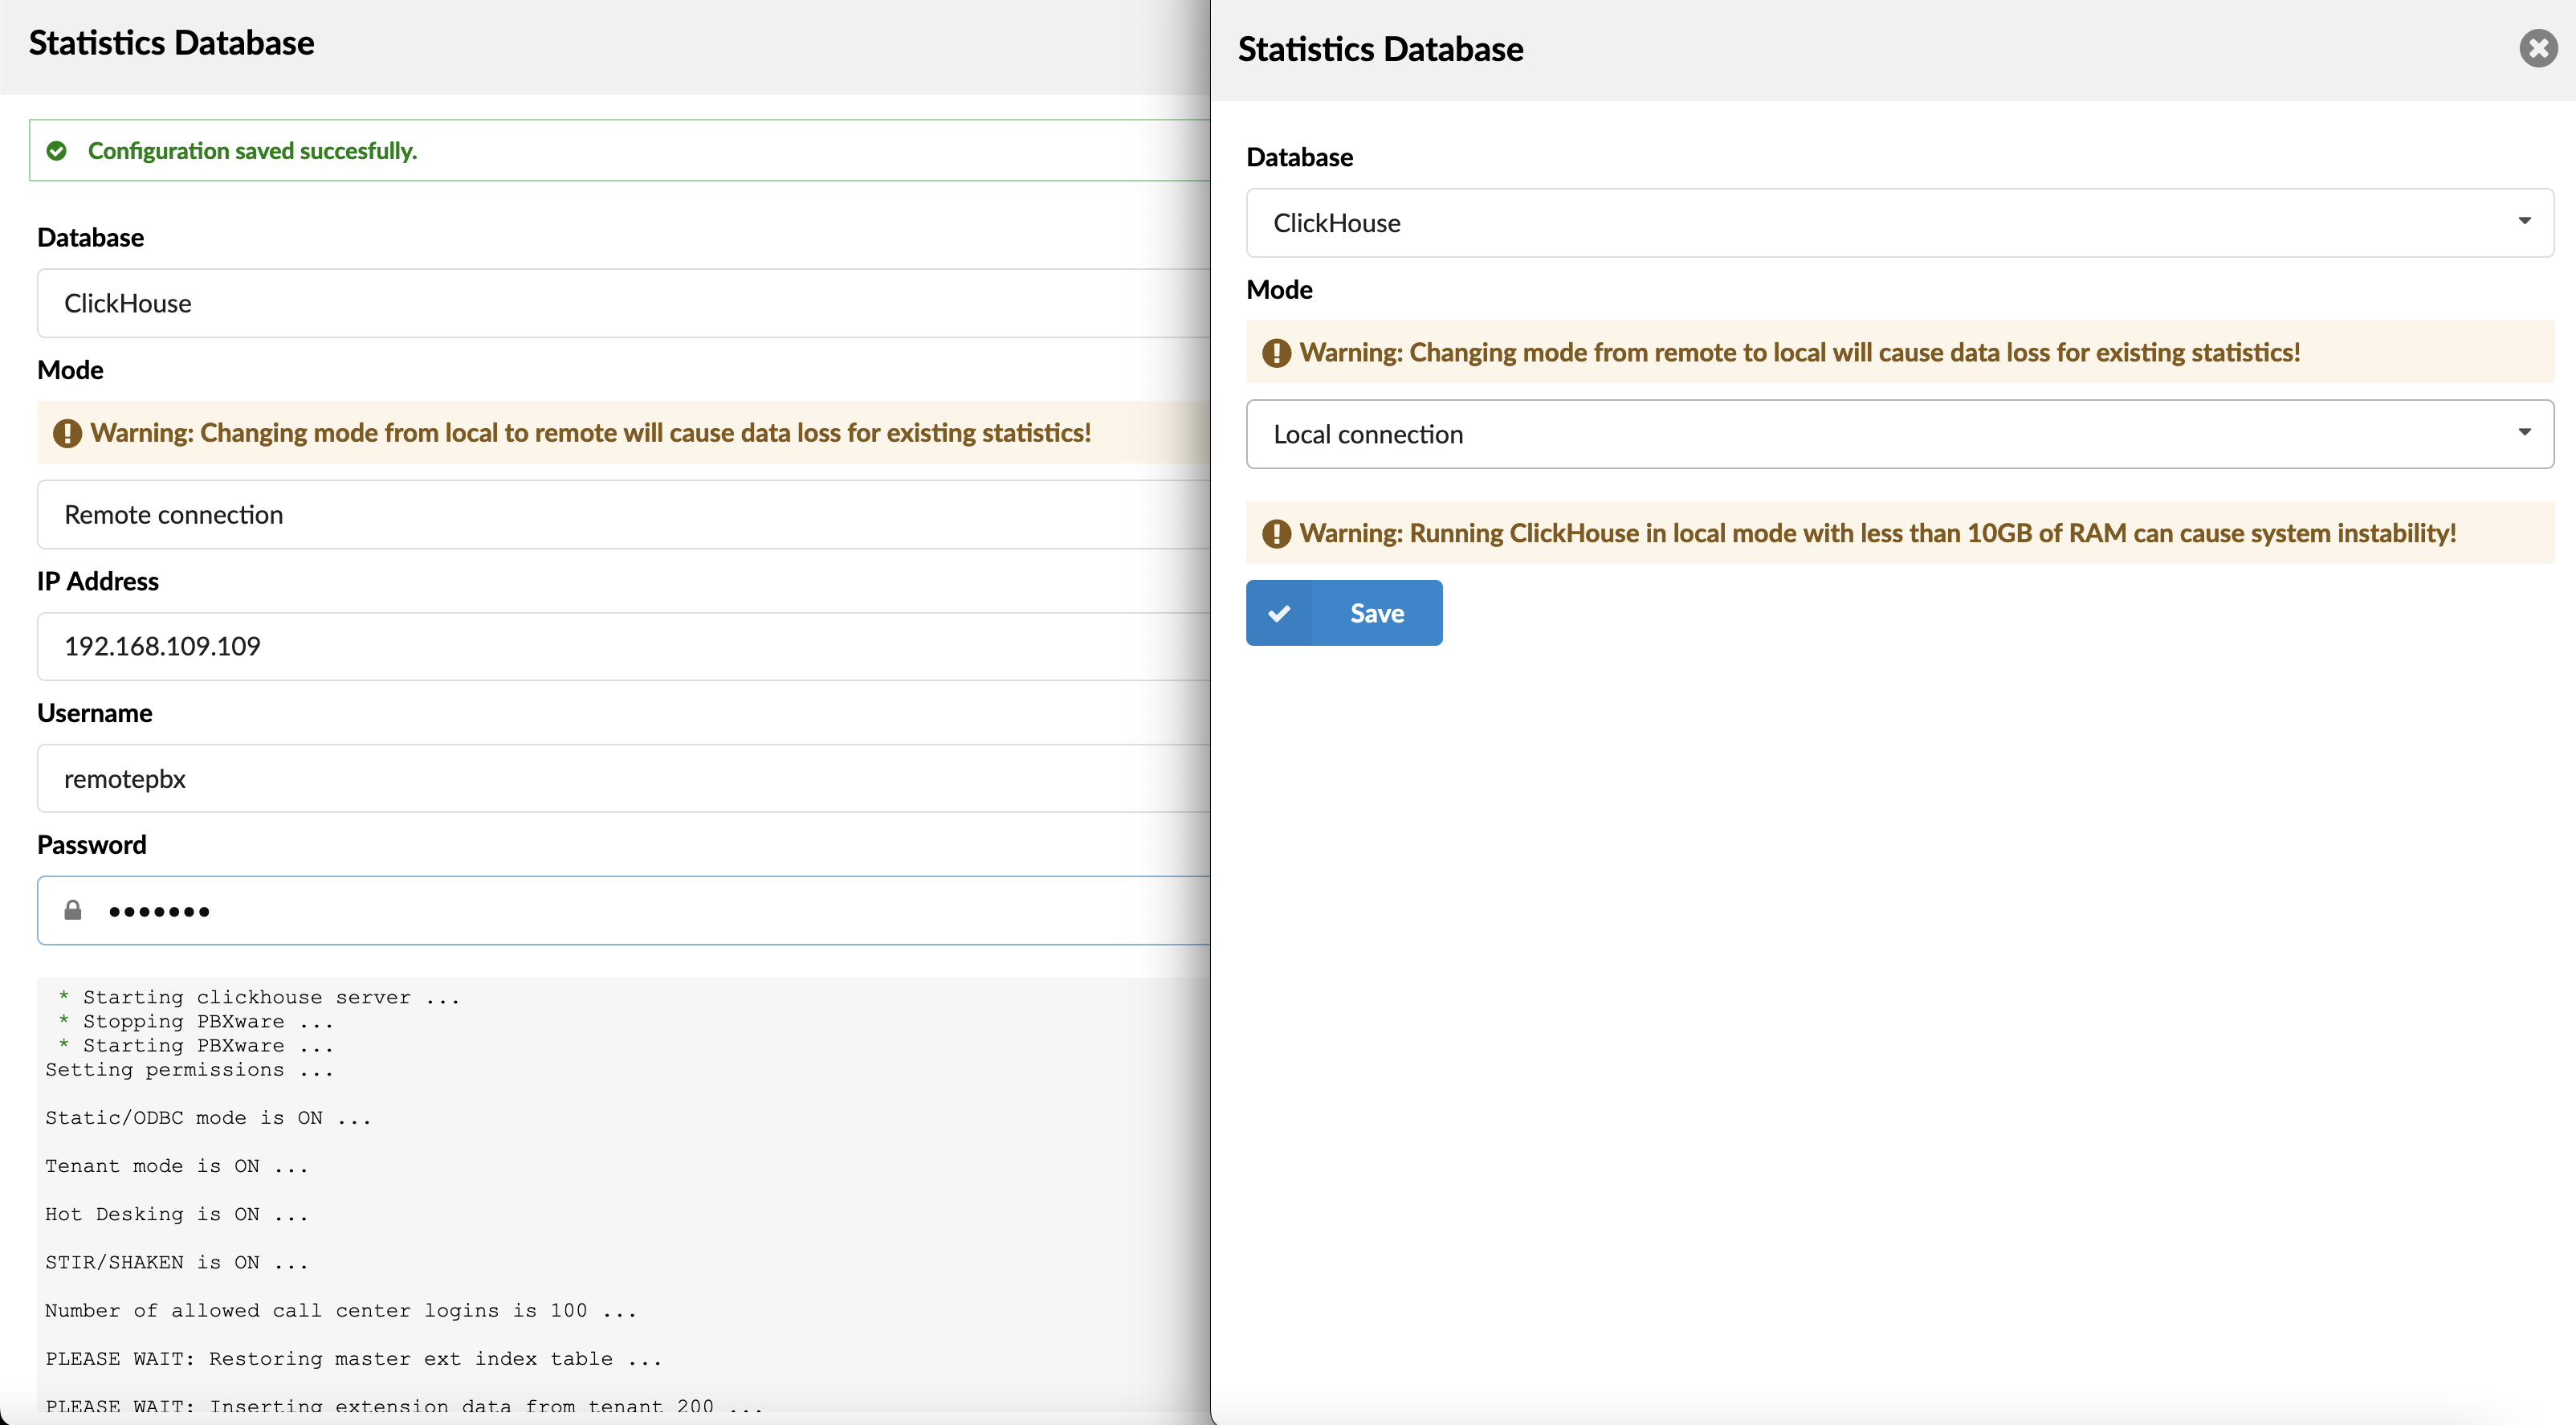Click the lock icon in Password field
This screenshot has height=1425, width=2576.
(x=73, y=909)
